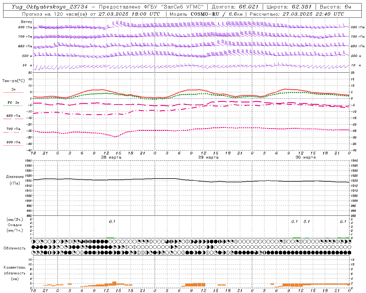Image resolution: width=366 pixels, height=293 pixels.
Task: Click the 'Облачность' cloud cover label
Action: pyautogui.click(x=15, y=248)
